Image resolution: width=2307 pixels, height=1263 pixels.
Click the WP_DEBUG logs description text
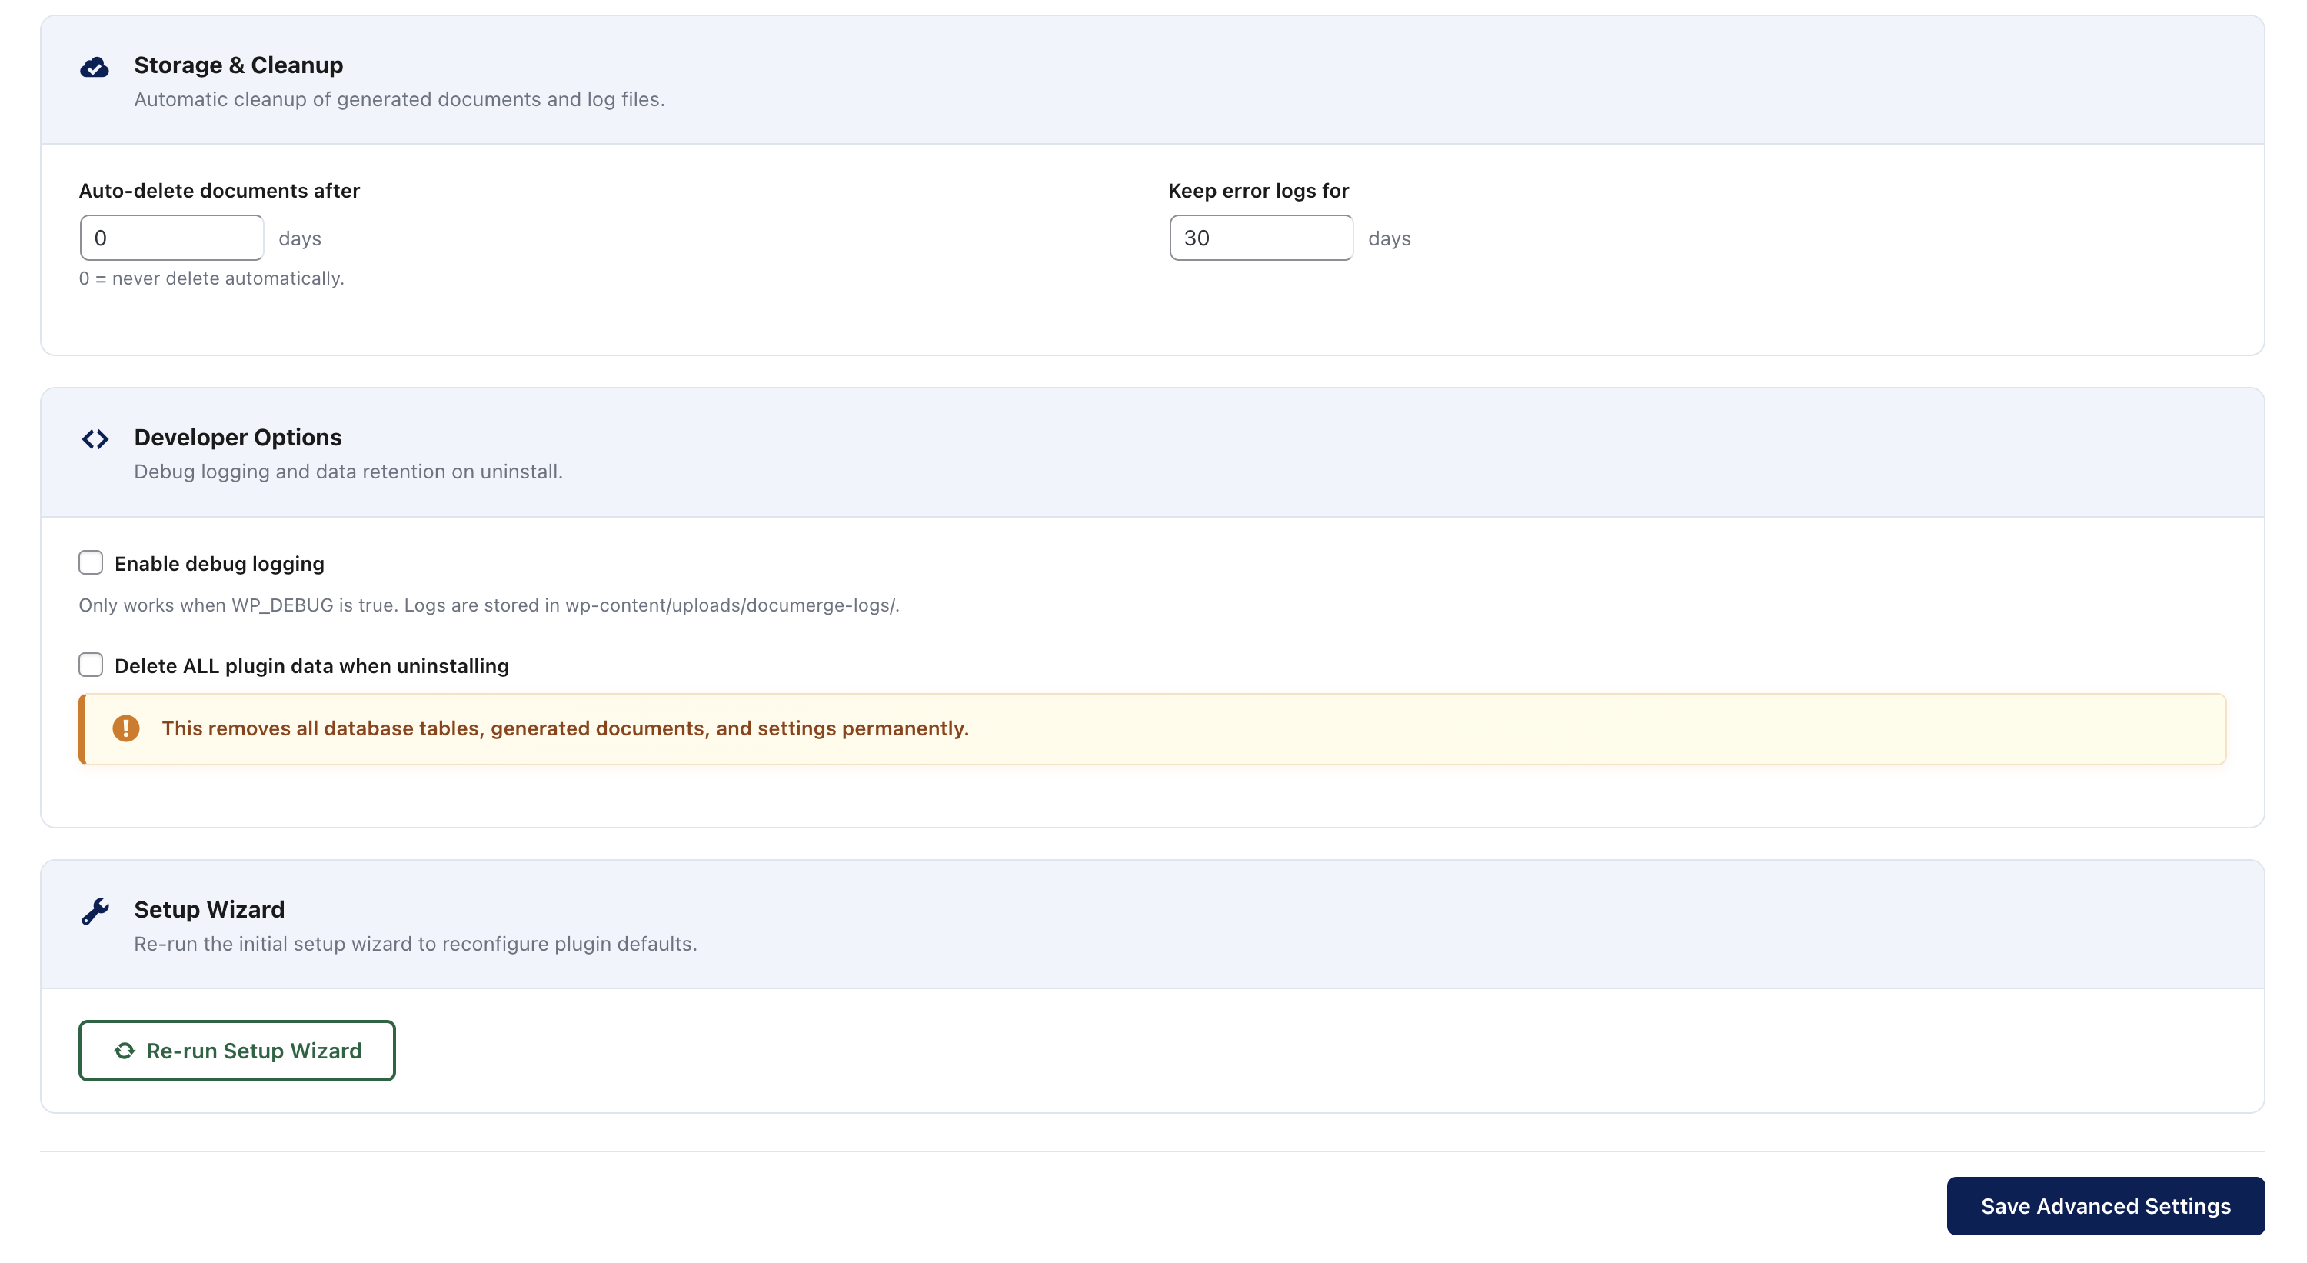tap(488, 605)
